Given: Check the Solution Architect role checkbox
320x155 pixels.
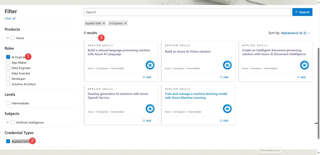Looking at the screenshot, I should click(8, 84).
